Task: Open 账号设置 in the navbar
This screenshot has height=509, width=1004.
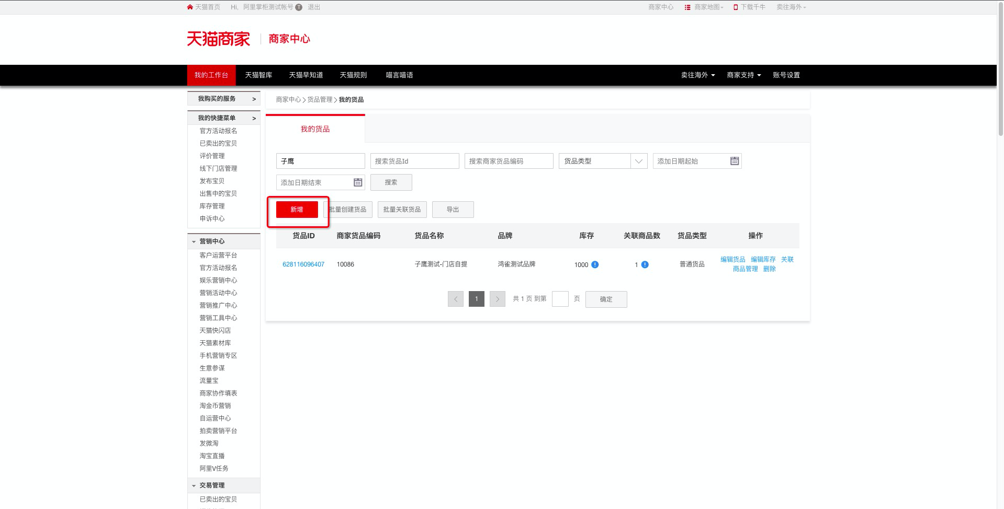Action: click(x=786, y=75)
